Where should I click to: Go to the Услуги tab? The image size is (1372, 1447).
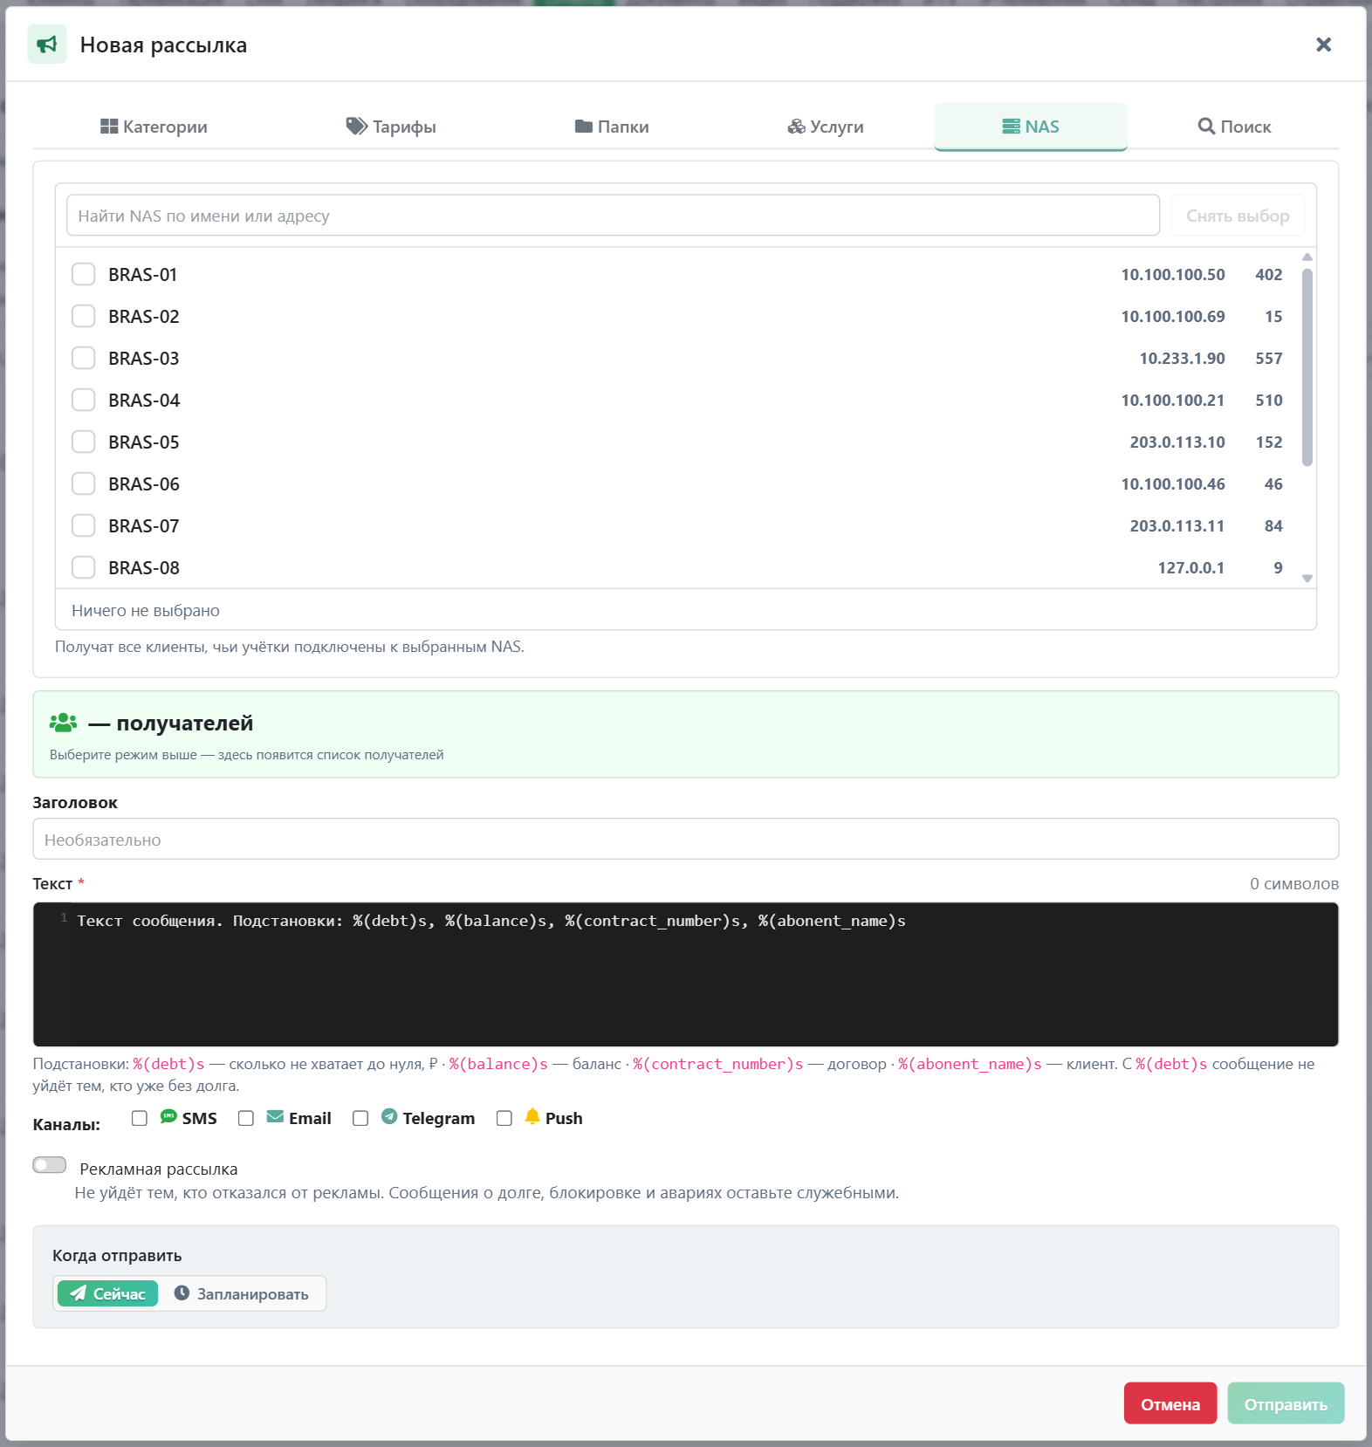[x=826, y=127]
